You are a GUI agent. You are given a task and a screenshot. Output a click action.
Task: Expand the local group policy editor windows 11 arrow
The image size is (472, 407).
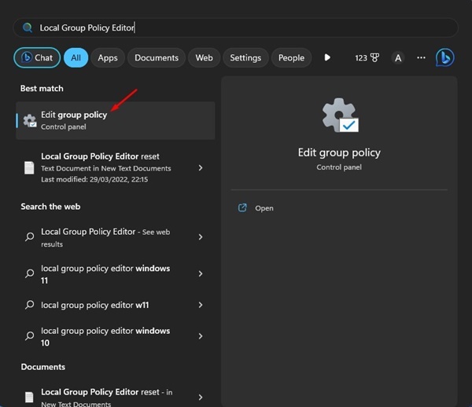click(201, 274)
